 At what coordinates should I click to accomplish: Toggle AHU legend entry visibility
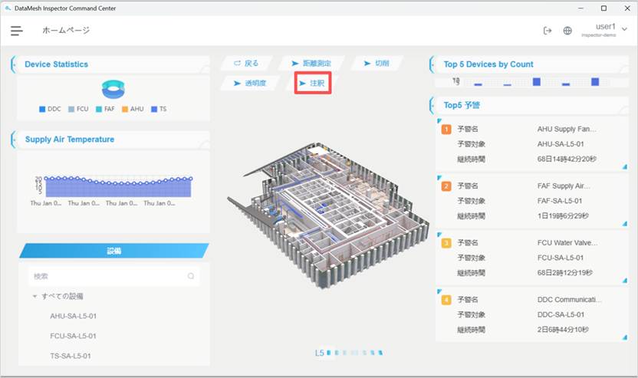pyautogui.click(x=132, y=109)
